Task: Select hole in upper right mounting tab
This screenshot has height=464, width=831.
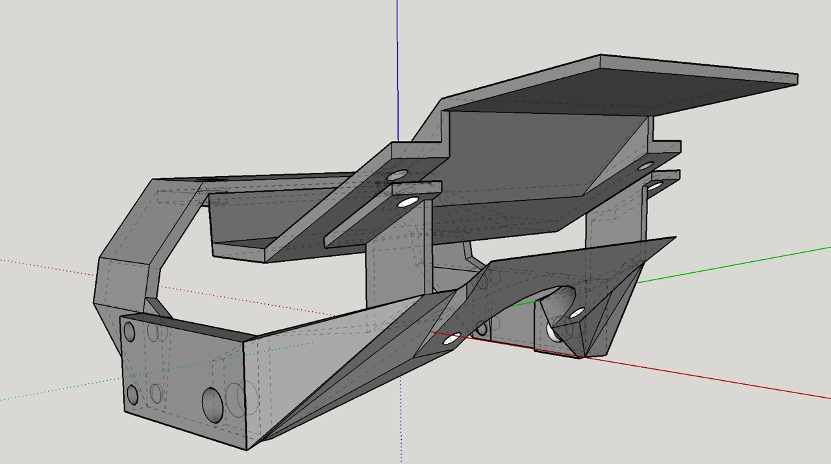Action: pos(644,166)
